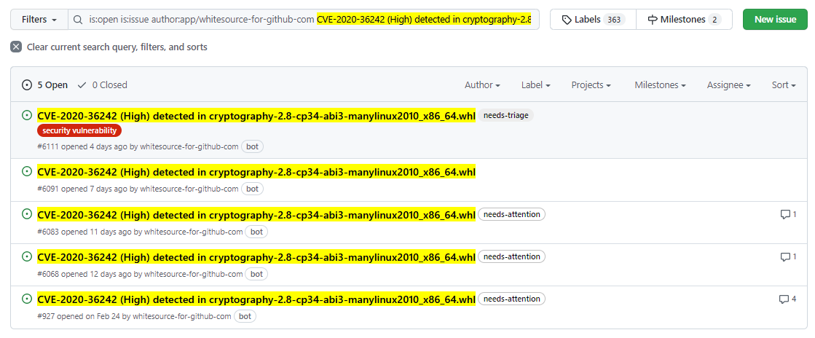
Task: Open the Author filter dropdown
Action: click(482, 85)
